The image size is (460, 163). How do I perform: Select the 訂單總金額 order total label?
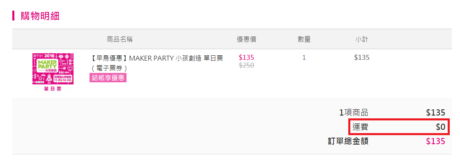click(x=348, y=141)
